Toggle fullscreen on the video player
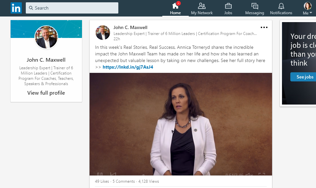Image resolution: width=316 pixels, height=188 pixels. tap(261, 174)
